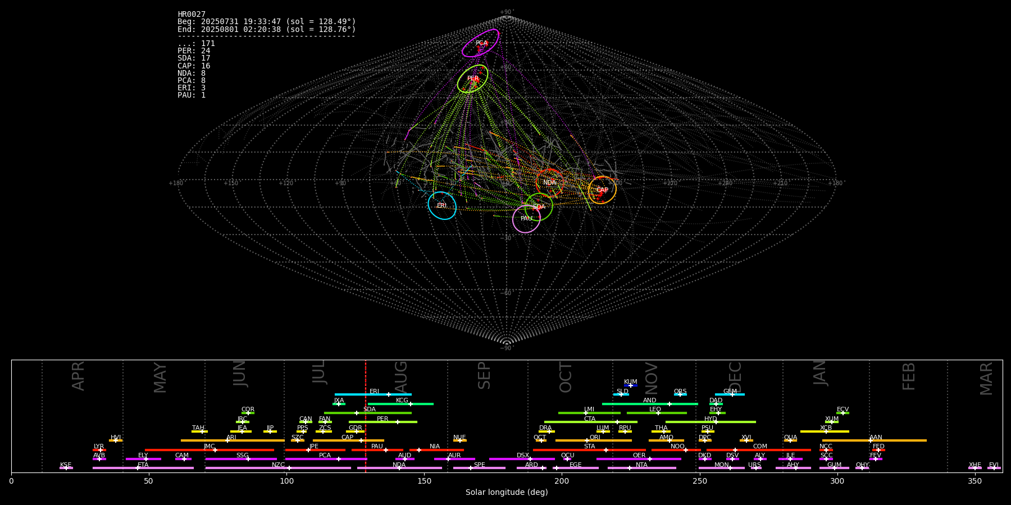Image resolution: width=1011 pixels, height=505 pixels.
Task: Select the HYD shower bar in timeline
Action: (x=711, y=422)
